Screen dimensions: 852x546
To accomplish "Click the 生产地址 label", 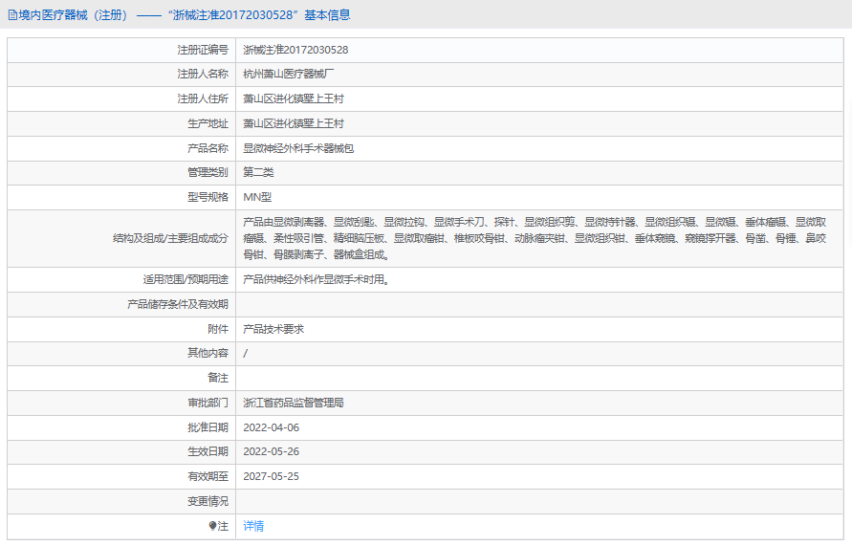I will point(208,124).
